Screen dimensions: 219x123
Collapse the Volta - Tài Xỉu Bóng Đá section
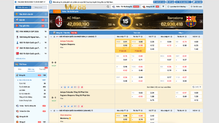[51, 11]
